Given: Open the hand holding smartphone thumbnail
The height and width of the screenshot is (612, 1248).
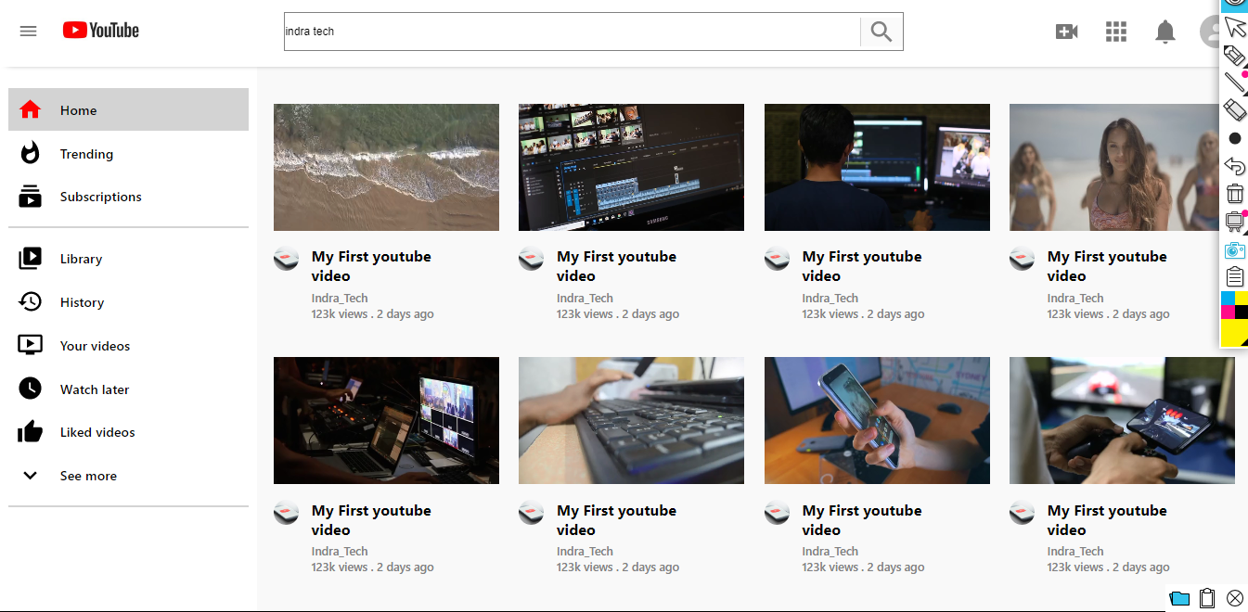Looking at the screenshot, I should [877, 420].
